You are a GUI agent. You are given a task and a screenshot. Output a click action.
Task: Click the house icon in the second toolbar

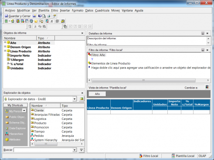[12, 21]
